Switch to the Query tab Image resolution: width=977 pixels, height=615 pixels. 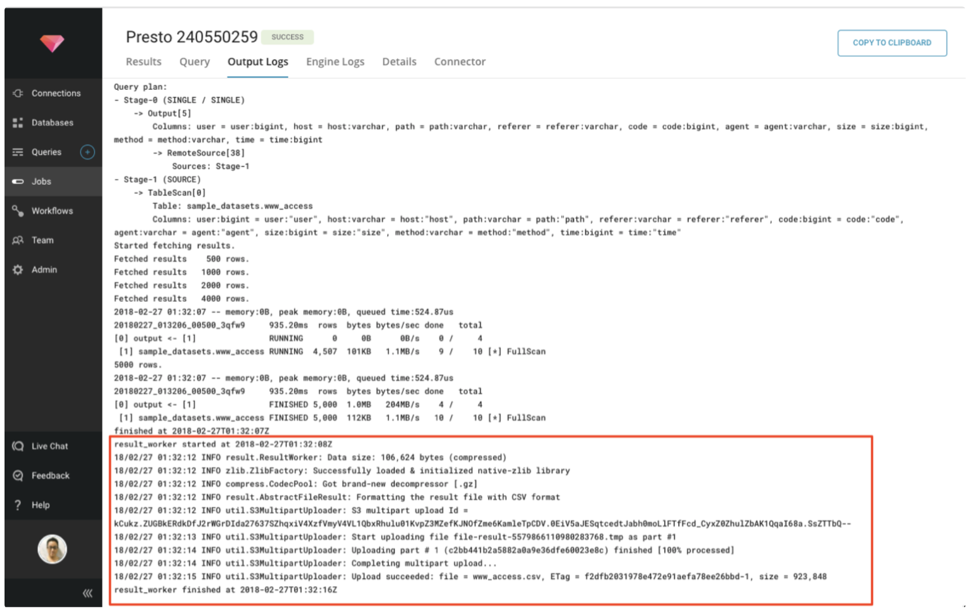click(x=194, y=62)
